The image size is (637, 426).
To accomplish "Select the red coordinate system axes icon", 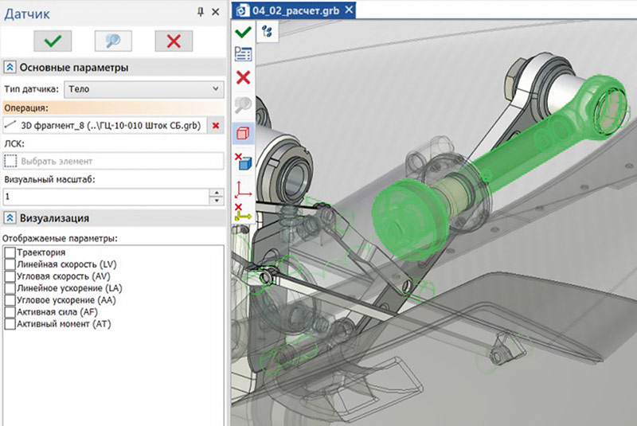I will click(244, 188).
